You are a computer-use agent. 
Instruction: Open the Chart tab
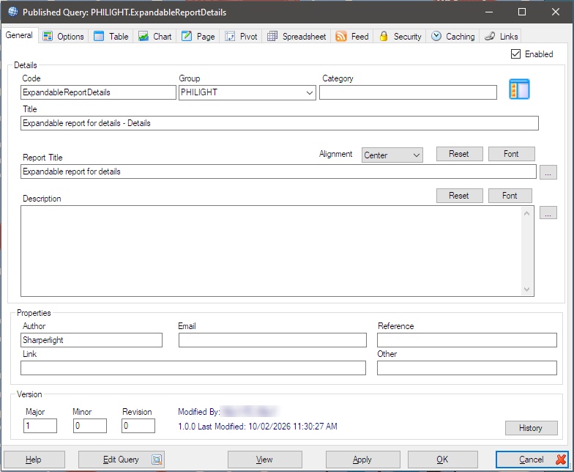point(155,37)
